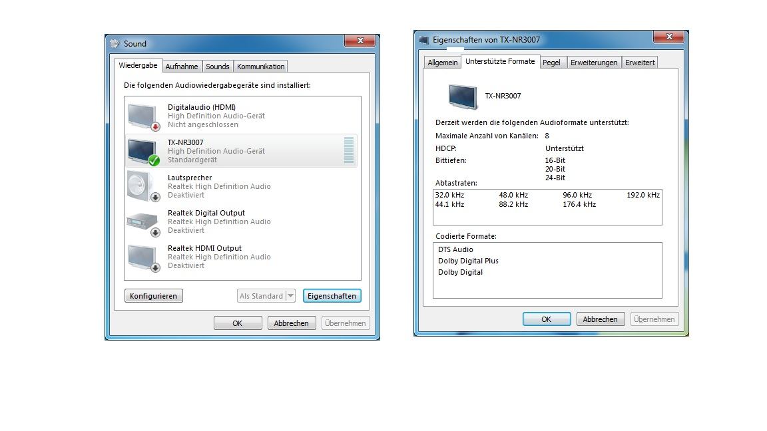Click the '44.1 kHz' sample rate

point(449,205)
